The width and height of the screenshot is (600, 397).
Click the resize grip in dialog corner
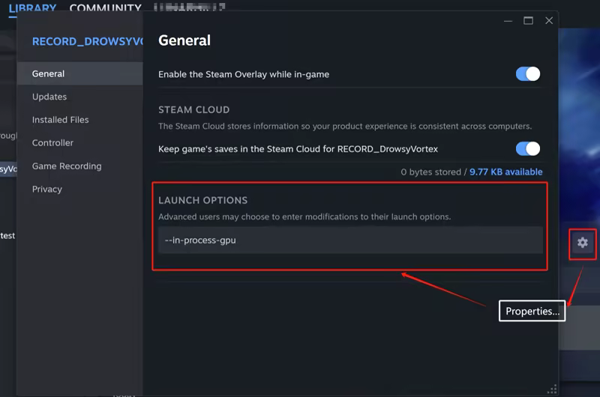553,389
